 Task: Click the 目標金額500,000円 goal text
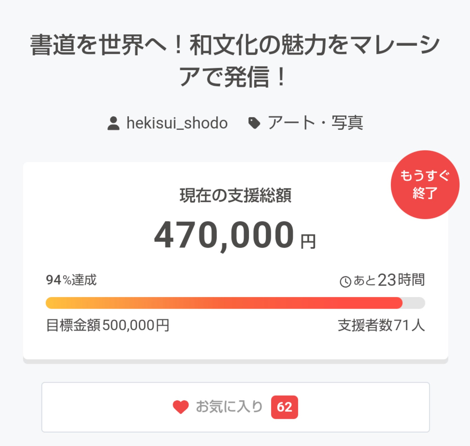pos(108,325)
